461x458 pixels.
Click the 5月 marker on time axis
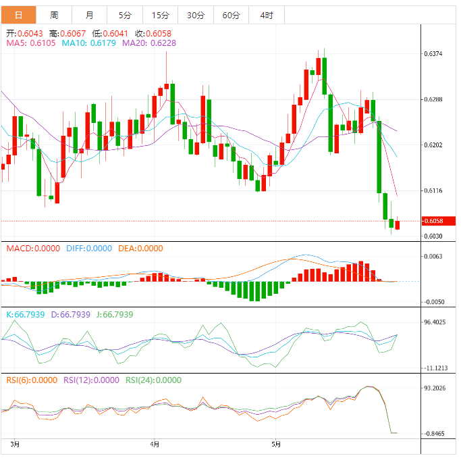point(275,444)
